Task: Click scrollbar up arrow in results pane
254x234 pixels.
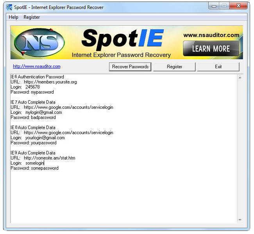Action: coord(240,78)
